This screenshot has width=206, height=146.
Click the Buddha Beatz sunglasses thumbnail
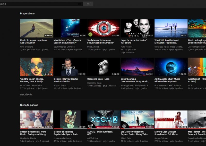coord(37,67)
